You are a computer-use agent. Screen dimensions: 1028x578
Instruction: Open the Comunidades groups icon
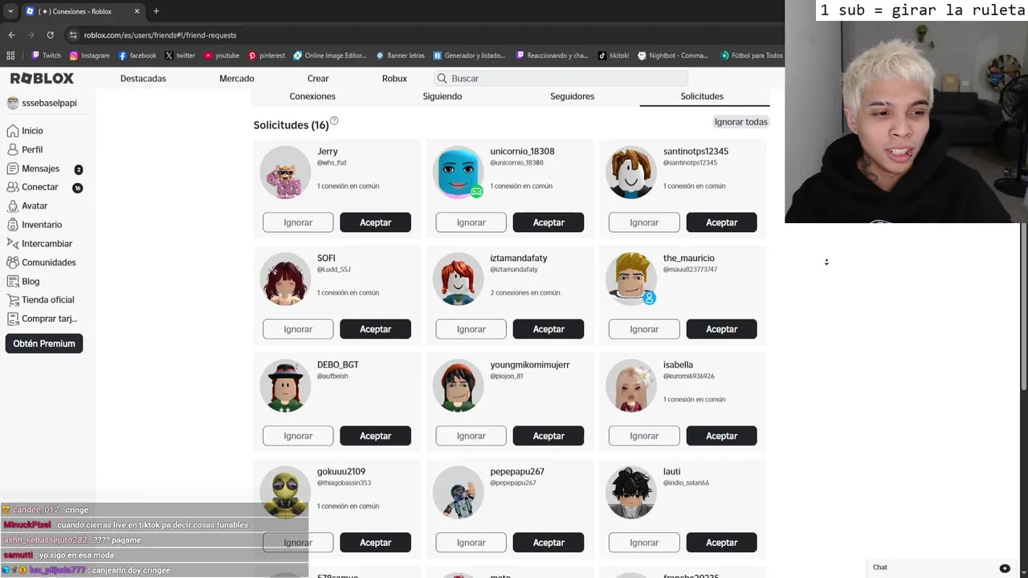[12, 263]
